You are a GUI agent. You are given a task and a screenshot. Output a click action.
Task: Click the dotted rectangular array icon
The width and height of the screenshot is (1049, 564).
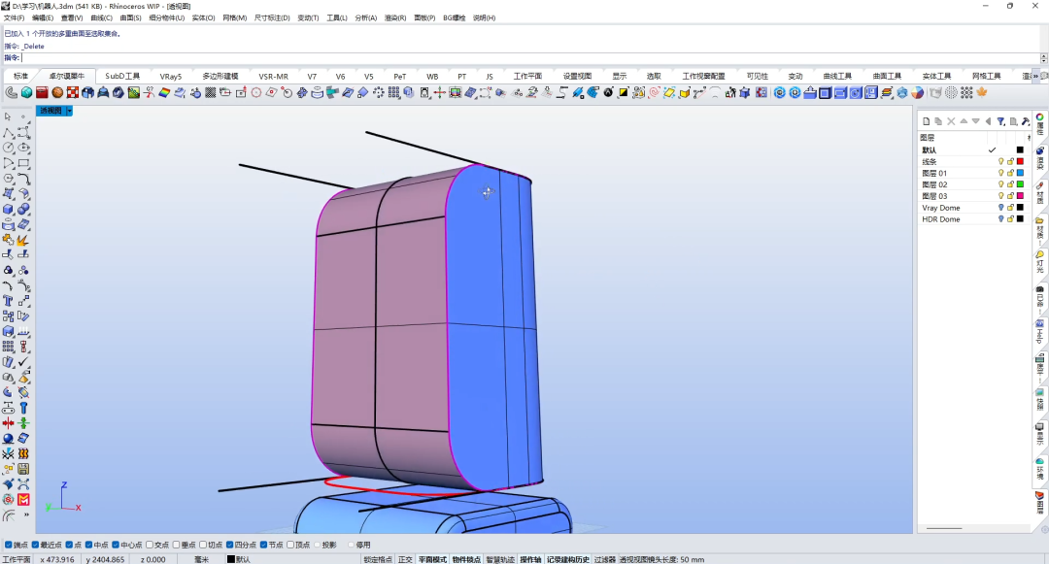(x=8, y=347)
